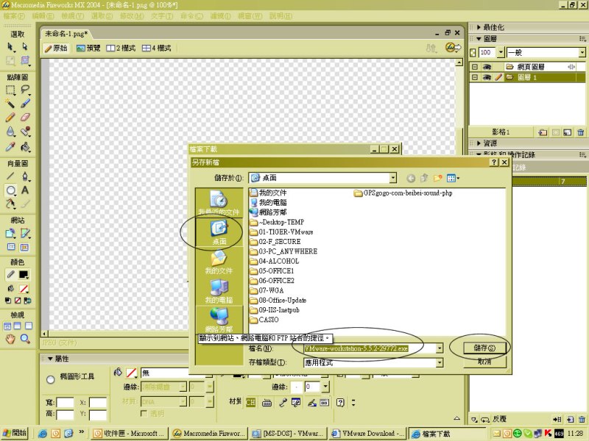This screenshot has height=441, width=589.
Task: Select the Rectangle Hotspot tool
Action: pos(10,233)
